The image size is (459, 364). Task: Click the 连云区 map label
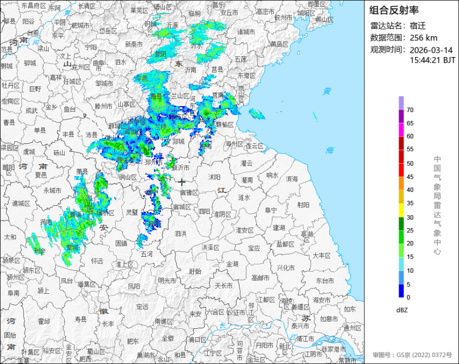255,146
